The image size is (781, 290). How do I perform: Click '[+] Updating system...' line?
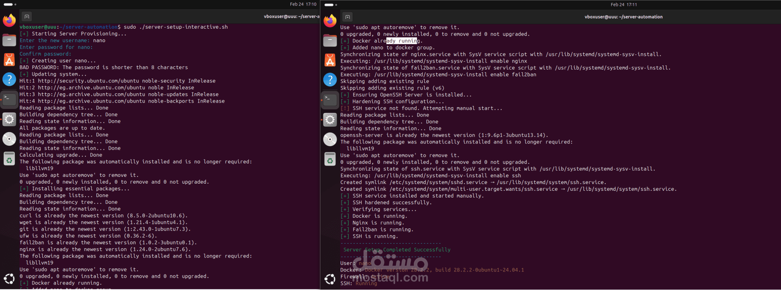point(53,74)
